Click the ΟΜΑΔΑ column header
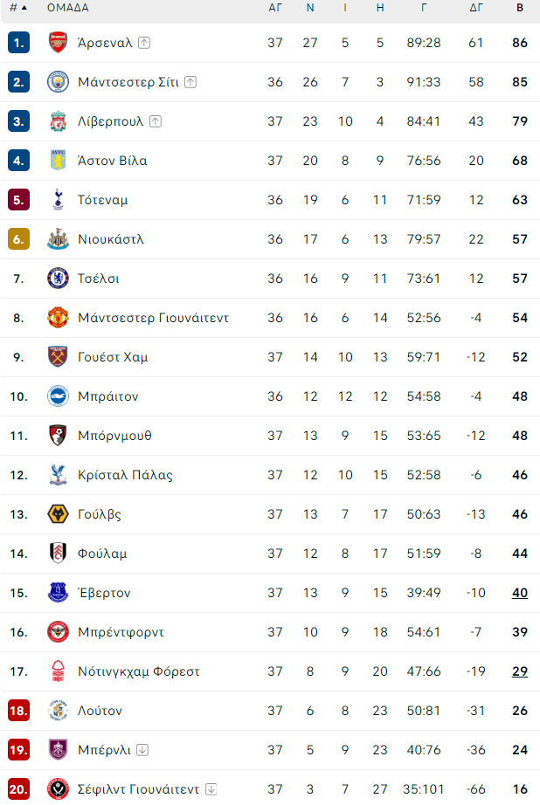This screenshot has height=805, width=540. (x=68, y=8)
